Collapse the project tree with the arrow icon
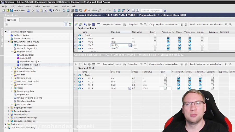Screen dimensions: 235x132 [71, 15]
